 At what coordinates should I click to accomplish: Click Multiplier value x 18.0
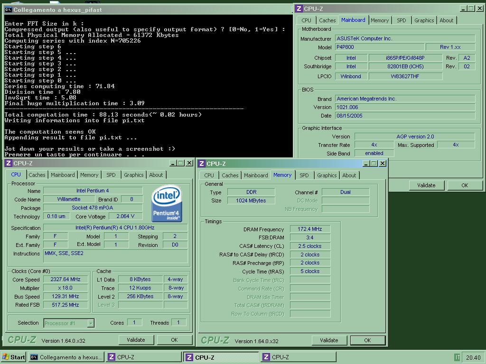coord(65,288)
